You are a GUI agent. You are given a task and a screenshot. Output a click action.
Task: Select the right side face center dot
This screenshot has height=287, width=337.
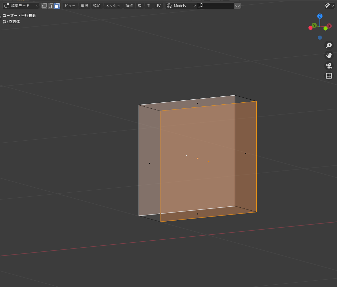point(246,154)
